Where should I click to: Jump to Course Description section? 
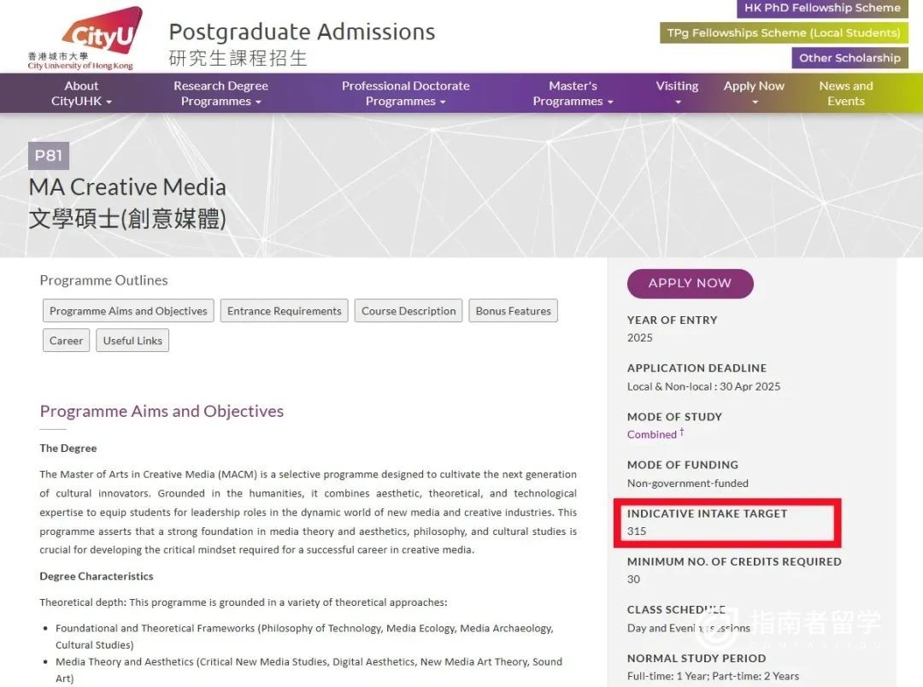point(409,311)
